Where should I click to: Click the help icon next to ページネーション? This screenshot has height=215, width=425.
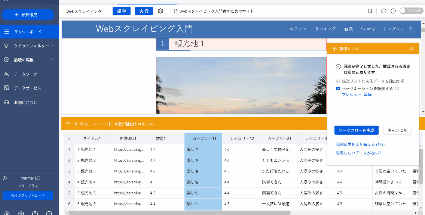(x=397, y=89)
